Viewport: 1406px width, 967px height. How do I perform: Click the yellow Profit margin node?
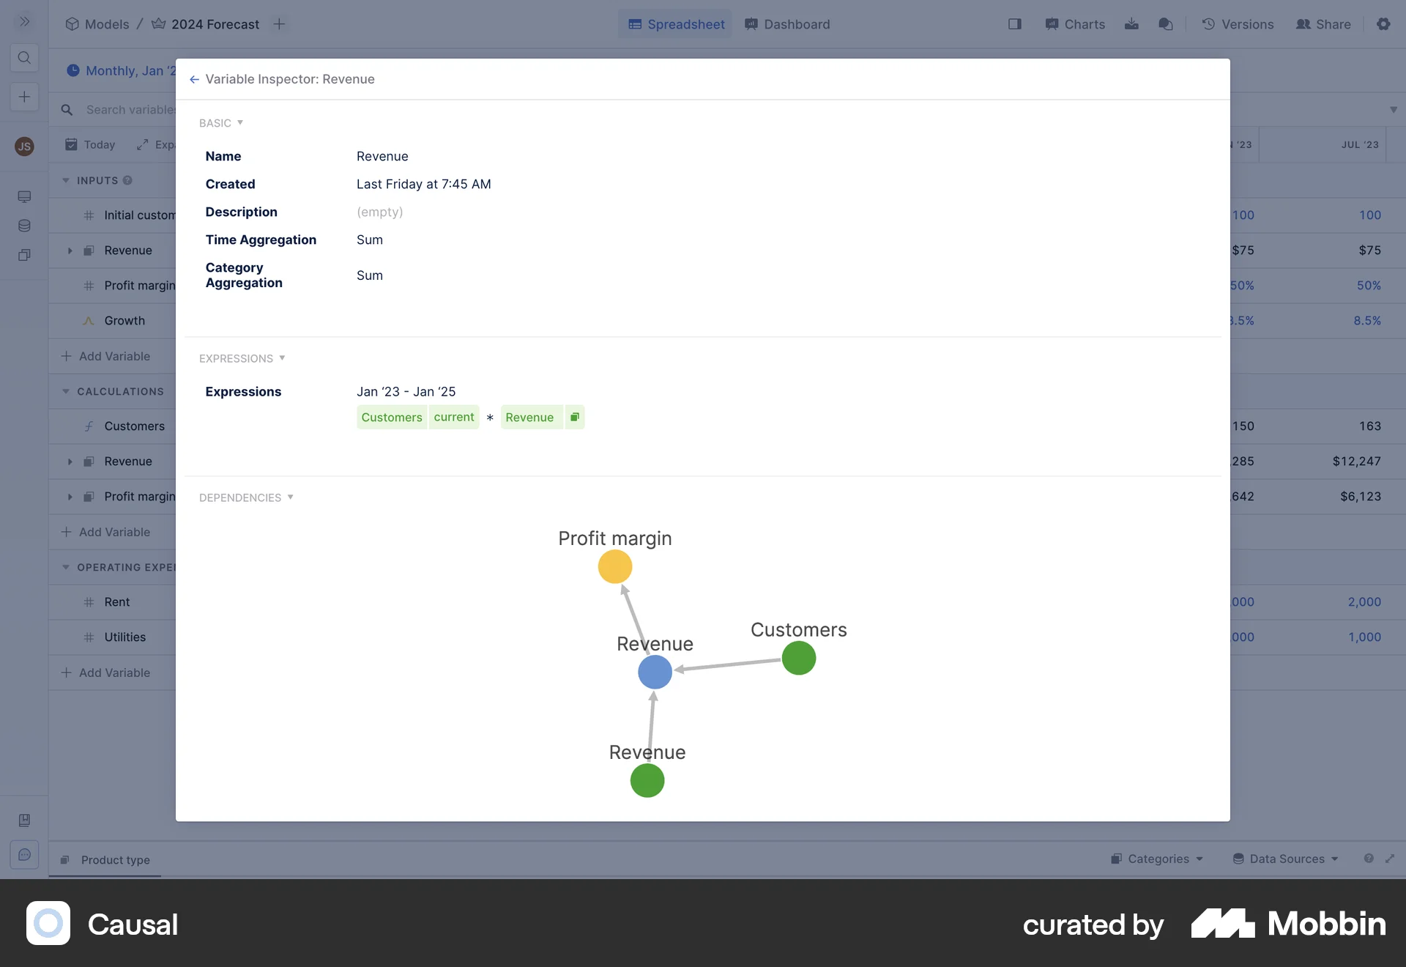(x=615, y=567)
